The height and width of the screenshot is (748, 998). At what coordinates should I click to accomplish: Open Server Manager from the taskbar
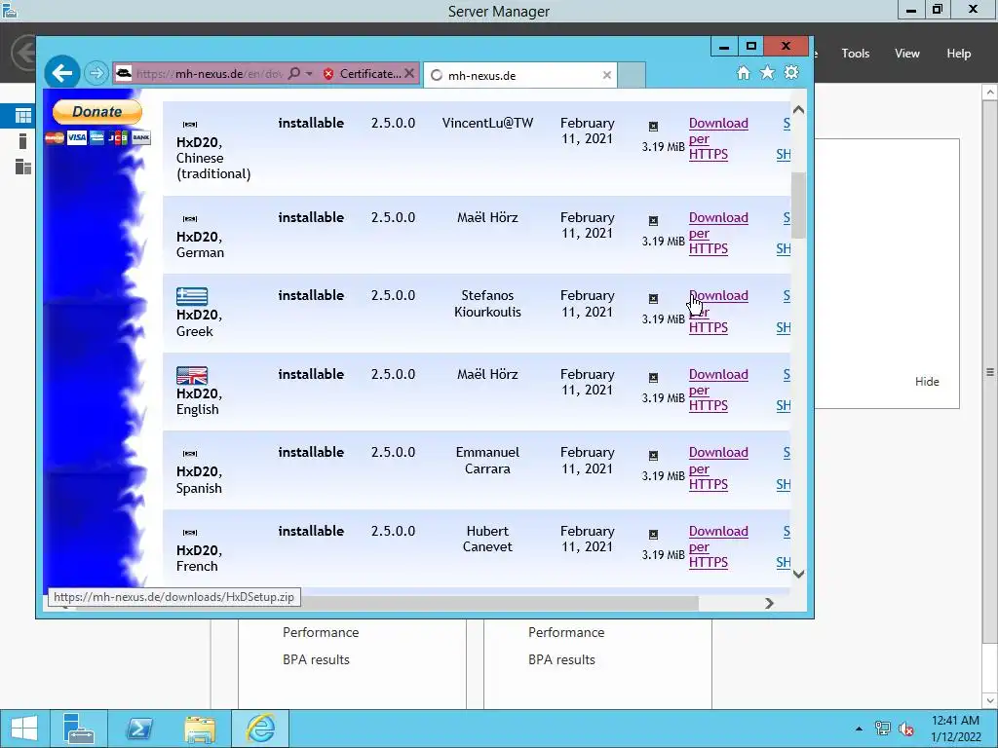(79, 729)
